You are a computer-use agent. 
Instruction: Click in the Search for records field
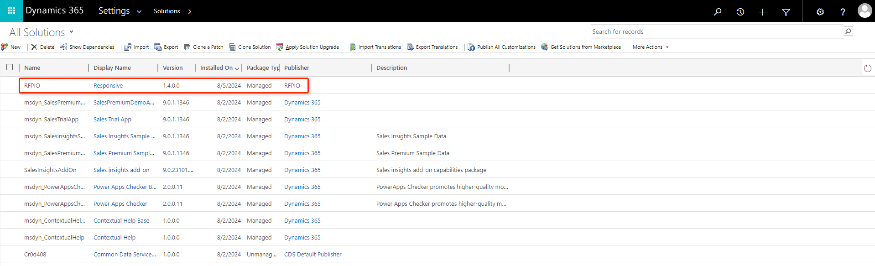pos(717,31)
